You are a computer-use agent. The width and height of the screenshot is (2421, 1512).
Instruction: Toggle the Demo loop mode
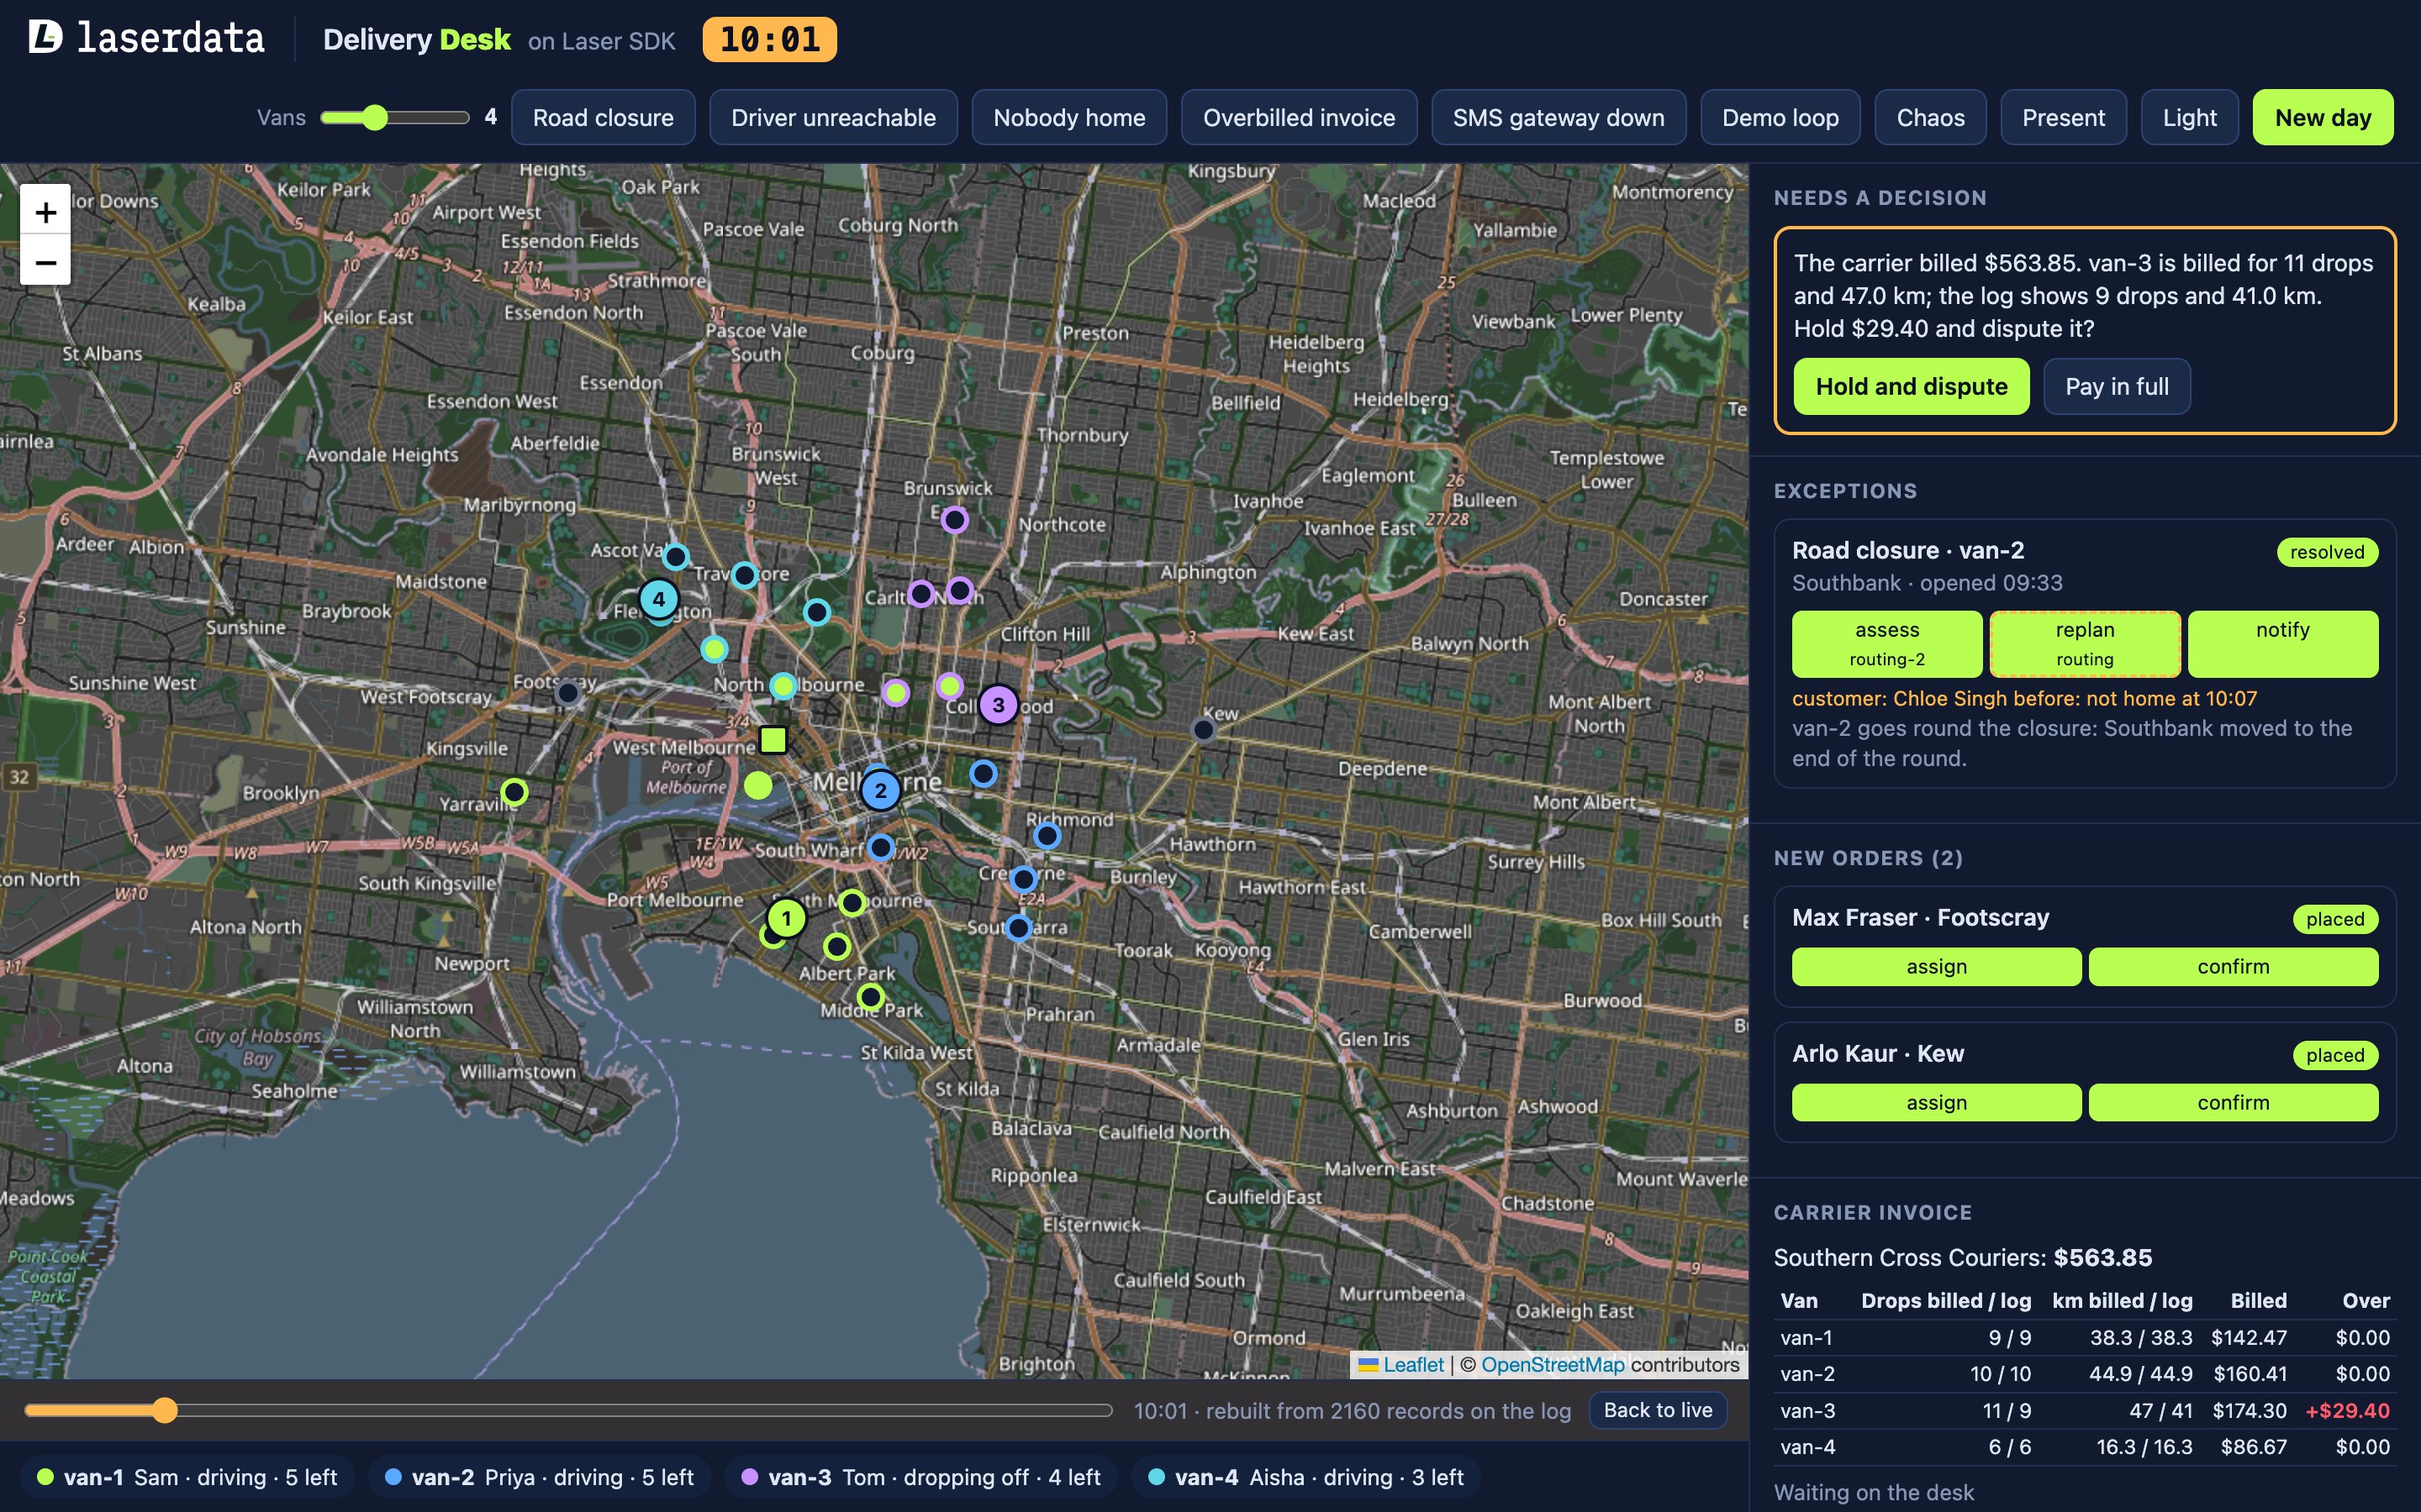click(1780, 118)
